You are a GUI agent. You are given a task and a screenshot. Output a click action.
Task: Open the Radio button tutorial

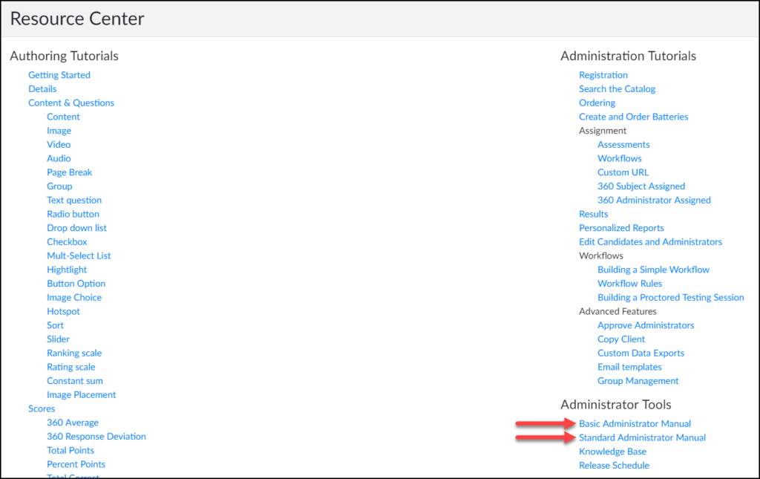click(73, 215)
